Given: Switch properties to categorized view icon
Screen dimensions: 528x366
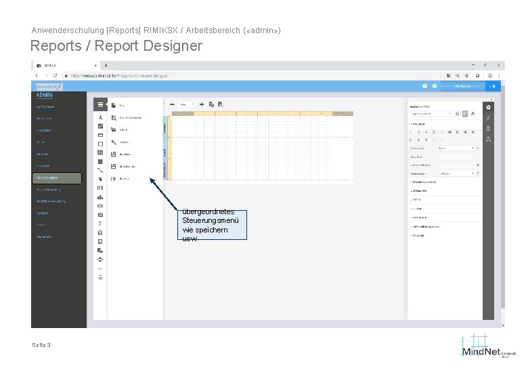Looking at the screenshot, I should click(x=465, y=114).
